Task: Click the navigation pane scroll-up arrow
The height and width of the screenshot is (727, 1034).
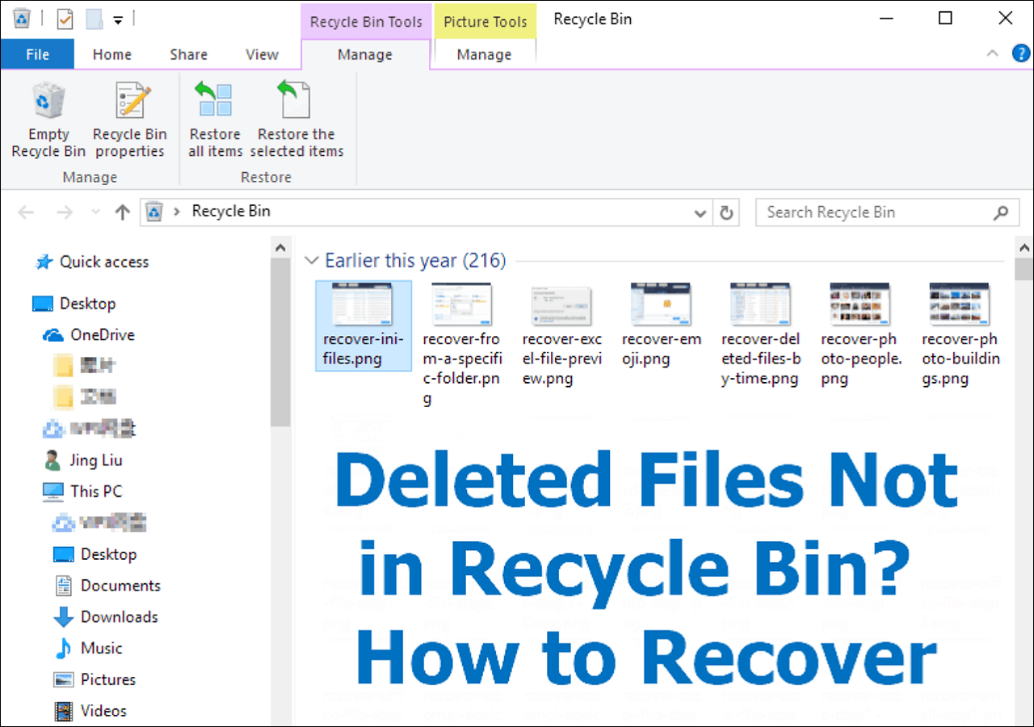Action: 280,247
